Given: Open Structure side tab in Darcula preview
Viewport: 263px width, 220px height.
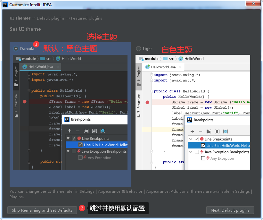Looking at the screenshot, I should pos(16,106).
